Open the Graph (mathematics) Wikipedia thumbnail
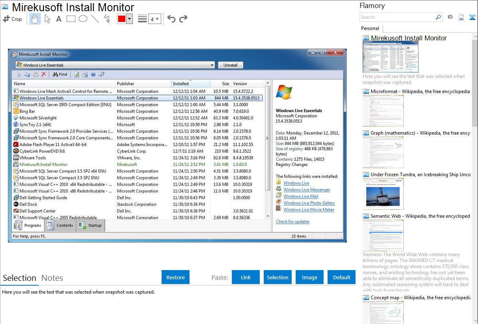Screen dimensions: 478x324 [x=383, y=152]
